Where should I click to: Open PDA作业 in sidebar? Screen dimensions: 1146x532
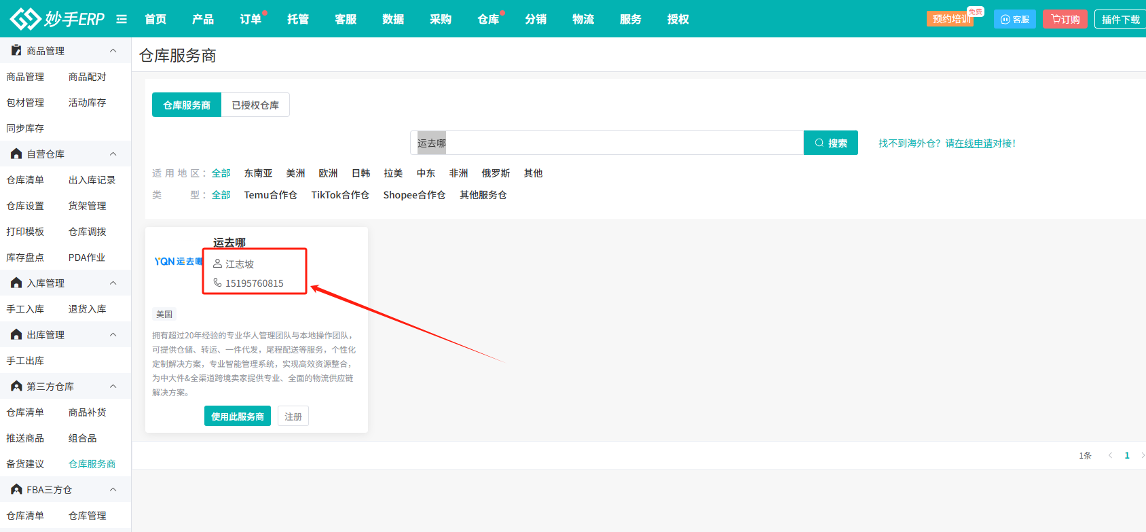pyautogui.click(x=87, y=258)
